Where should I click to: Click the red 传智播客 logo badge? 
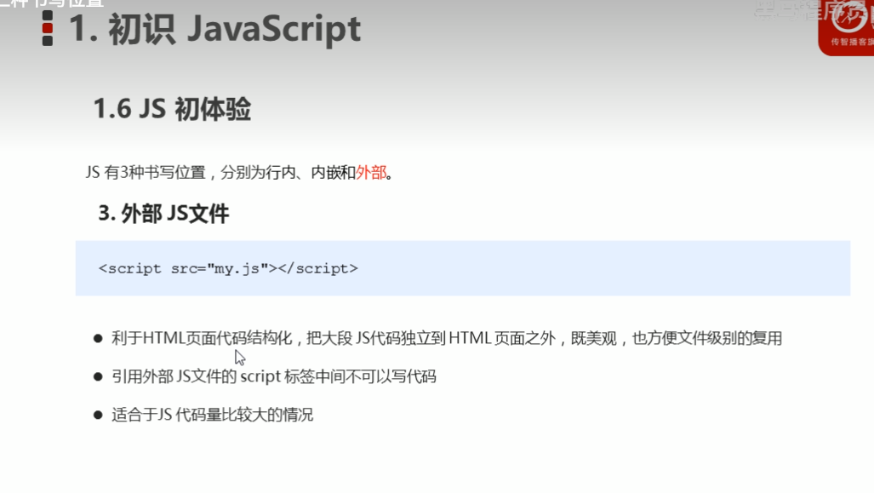pos(846,26)
